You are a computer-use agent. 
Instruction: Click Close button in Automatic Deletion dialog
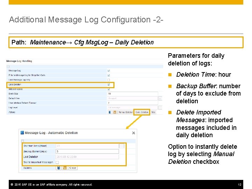coord(73,168)
